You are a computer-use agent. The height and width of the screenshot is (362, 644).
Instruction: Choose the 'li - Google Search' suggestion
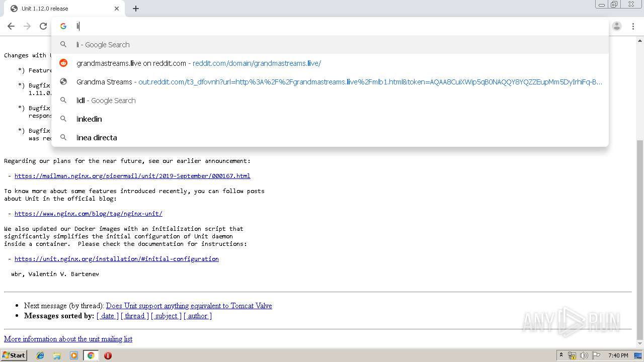(330, 45)
